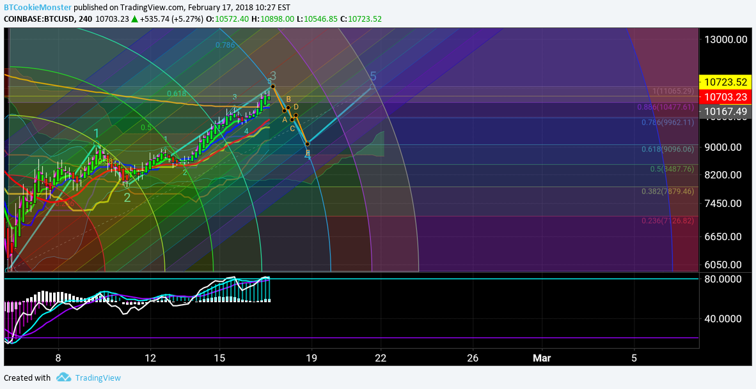Click the orange wave label A
Screen dimensions: 756x389
pos(285,119)
